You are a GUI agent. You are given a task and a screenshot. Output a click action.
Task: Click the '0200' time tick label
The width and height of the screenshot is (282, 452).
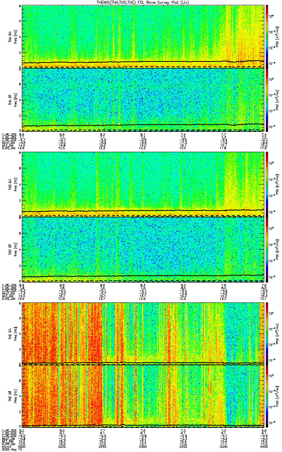(22, 446)
